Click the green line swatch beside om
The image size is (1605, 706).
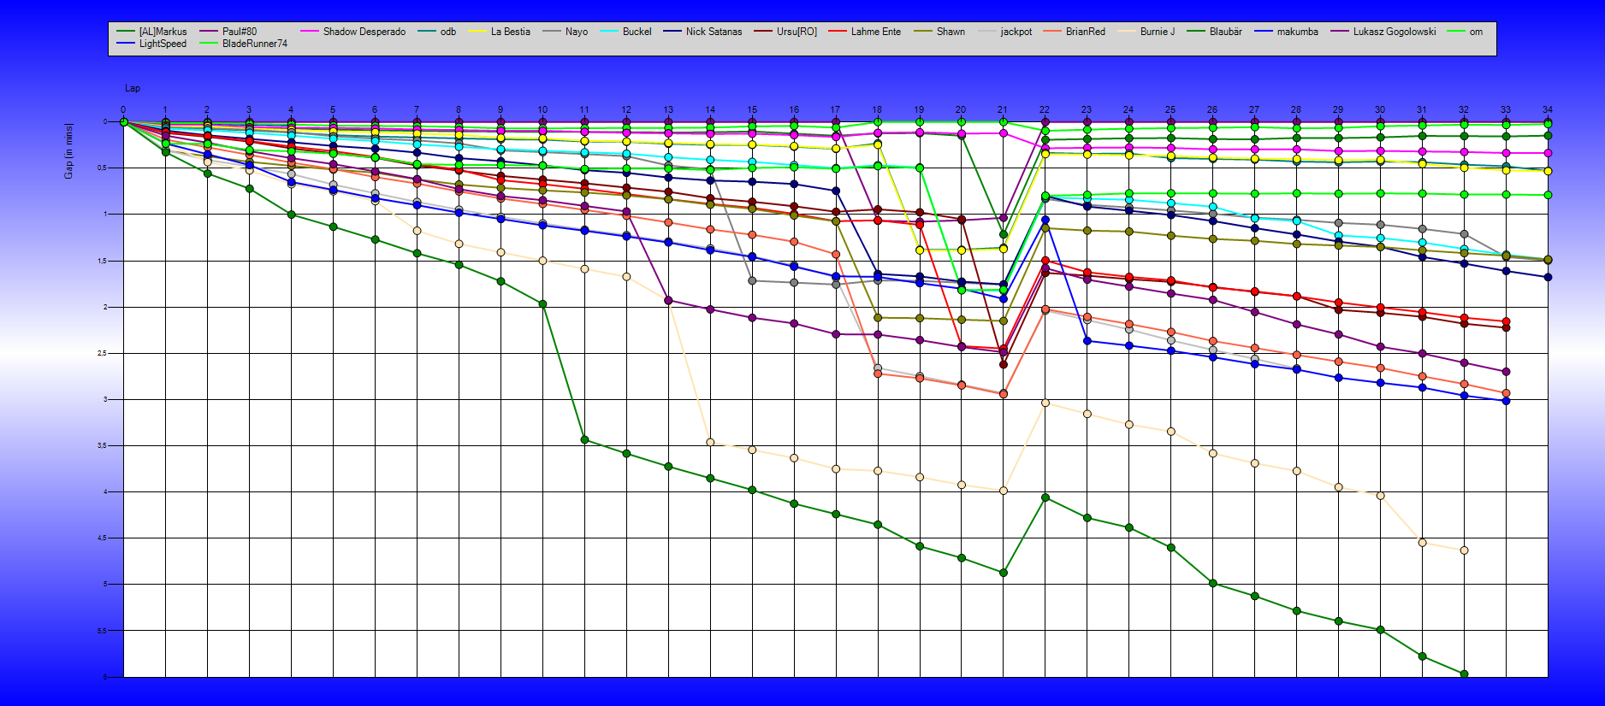click(1455, 32)
